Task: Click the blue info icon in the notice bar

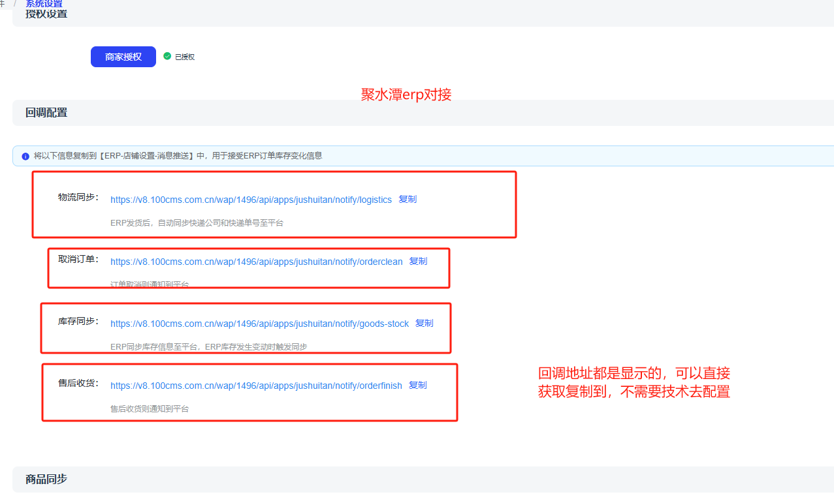Action: click(25, 157)
